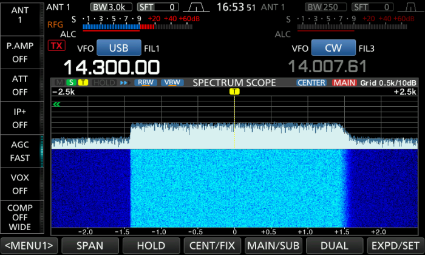Screen dimensions: 425x255
Task: Change the AGC FAST setting
Action: pyautogui.click(x=22, y=151)
